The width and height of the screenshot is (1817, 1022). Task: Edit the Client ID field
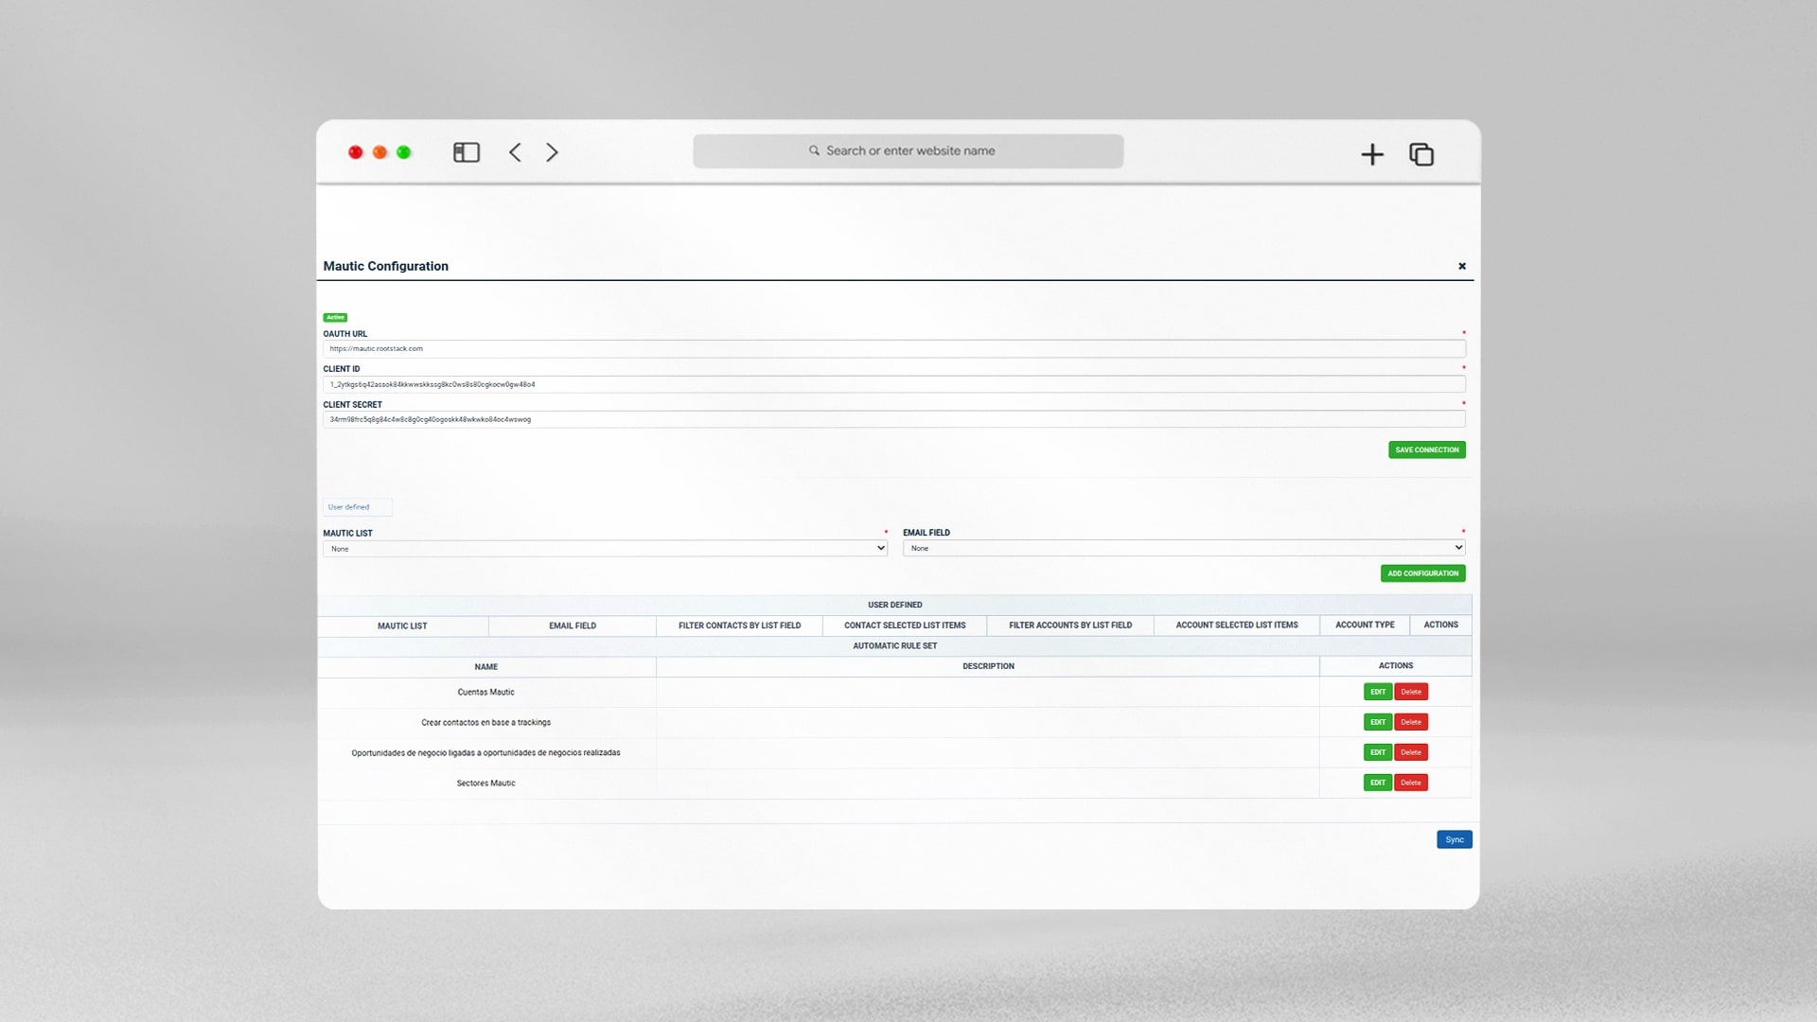[x=894, y=384]
